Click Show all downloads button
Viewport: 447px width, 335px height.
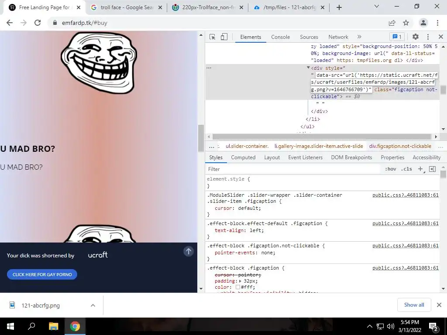414,305
